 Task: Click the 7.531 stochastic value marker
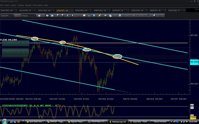pyautogui.click(x=193, y=117)
